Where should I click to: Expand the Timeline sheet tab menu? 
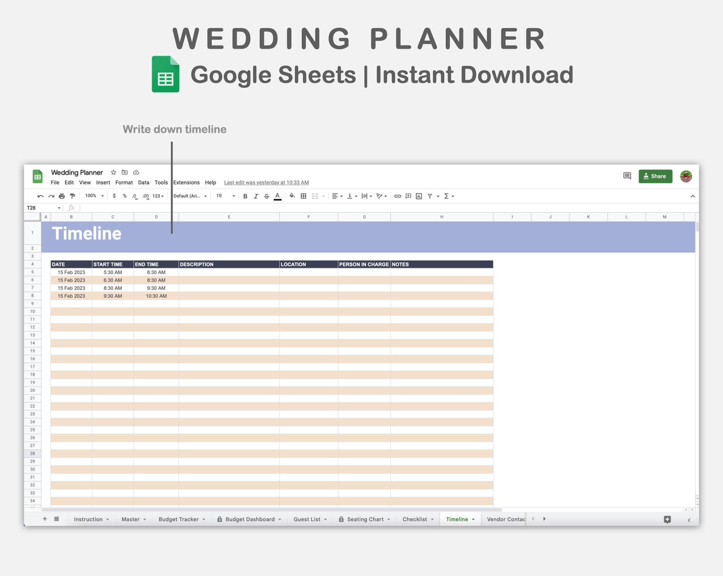pyautogui.click(x=473, y=519)
